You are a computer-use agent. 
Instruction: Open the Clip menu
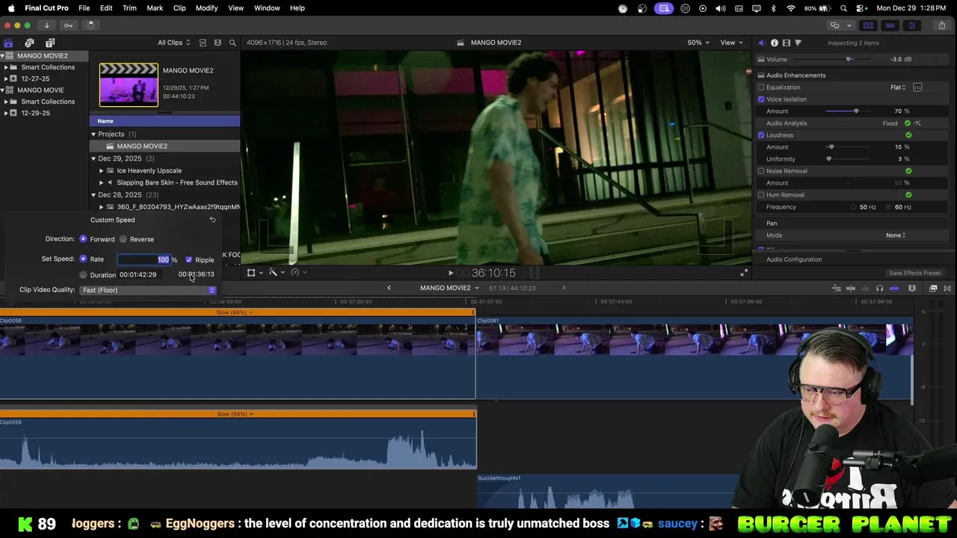[179, 8]
